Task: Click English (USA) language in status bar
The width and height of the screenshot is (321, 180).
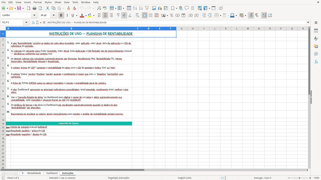Action: coord(185,178)
